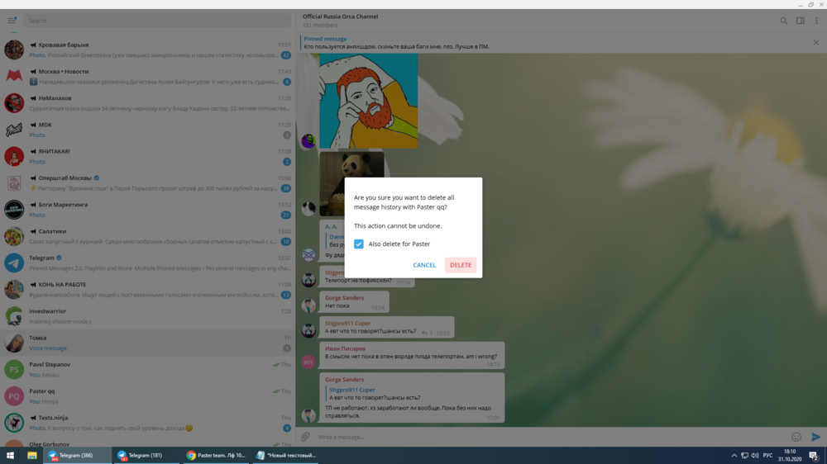The height and width of the screenshot is (464, 827).
Task: Click the Write a message field
Action: coord(551,437)
